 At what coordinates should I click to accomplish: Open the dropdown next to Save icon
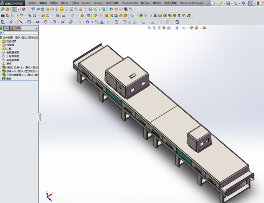(x=232, y=3)
